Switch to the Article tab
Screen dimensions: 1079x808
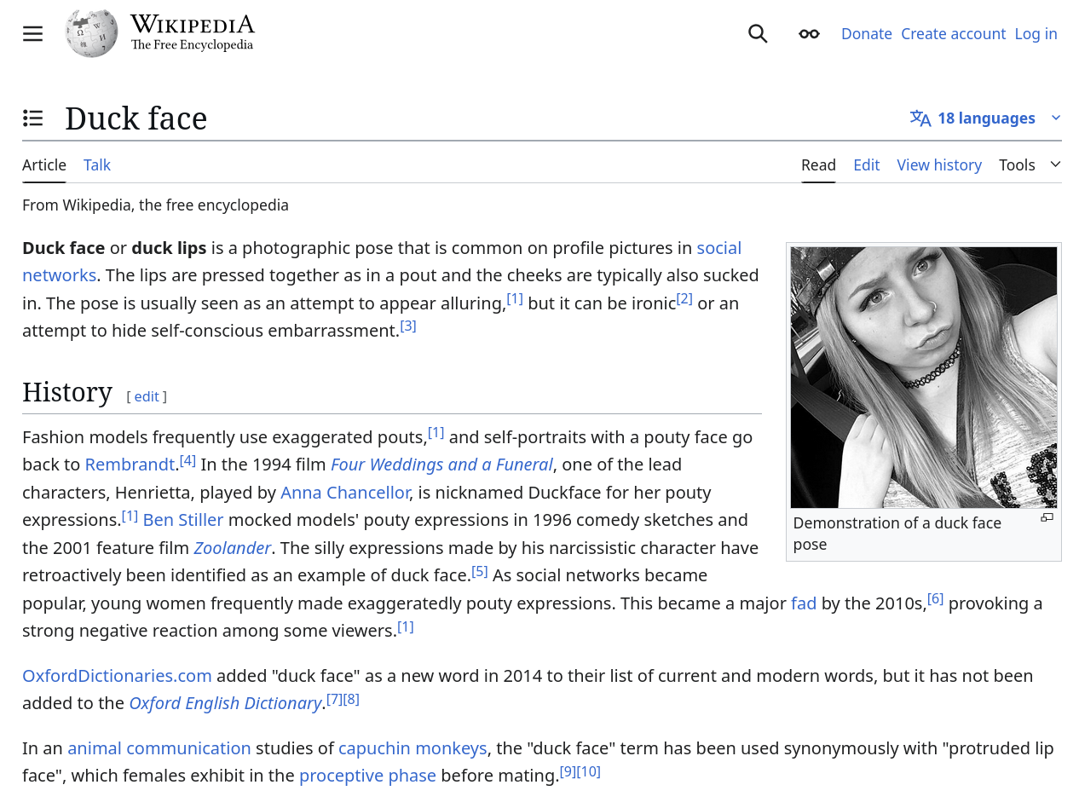[44, 164]
